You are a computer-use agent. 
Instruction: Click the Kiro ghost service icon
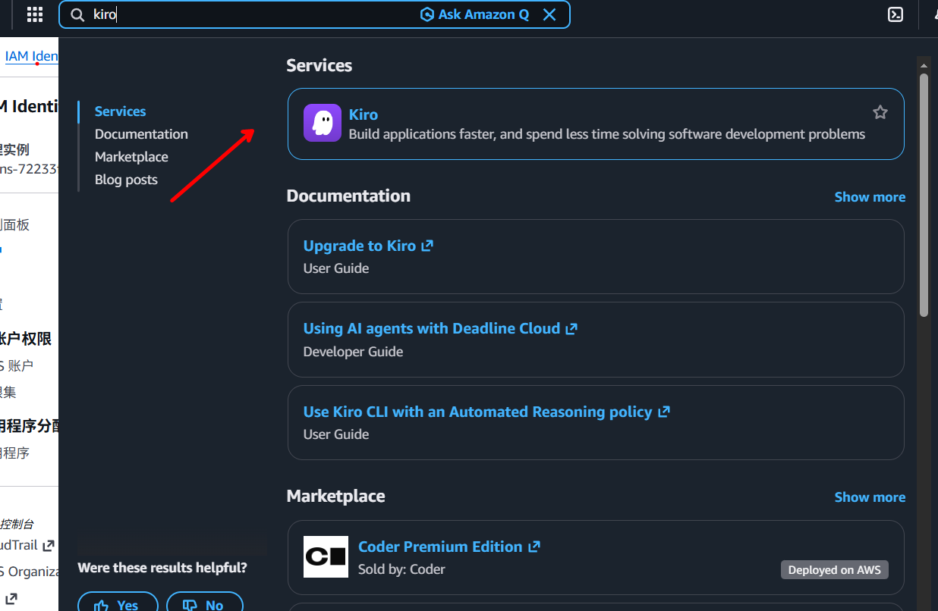322,123
